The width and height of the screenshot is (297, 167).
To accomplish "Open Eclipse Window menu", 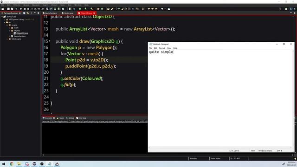I will (x=78, y=5).
